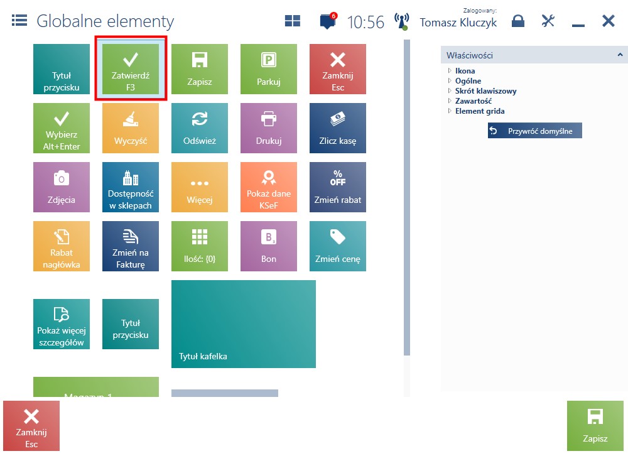Click the vertical scrollbar of tile list
The height and width of the screenshot is (456, 628).
tap(407, 198)
